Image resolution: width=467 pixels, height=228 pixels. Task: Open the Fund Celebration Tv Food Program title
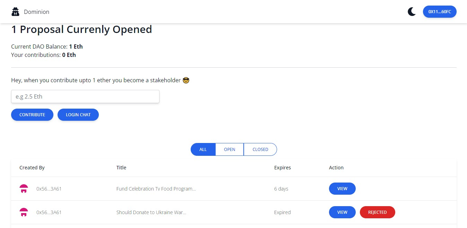pos(156,189)
